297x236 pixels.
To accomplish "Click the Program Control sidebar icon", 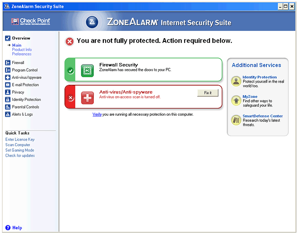I will click(8, 70).
